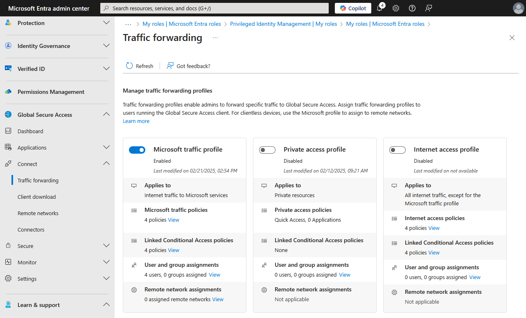The image size is (526, 318).
Task: Click the search resources input field
Action: pos(214,8)
